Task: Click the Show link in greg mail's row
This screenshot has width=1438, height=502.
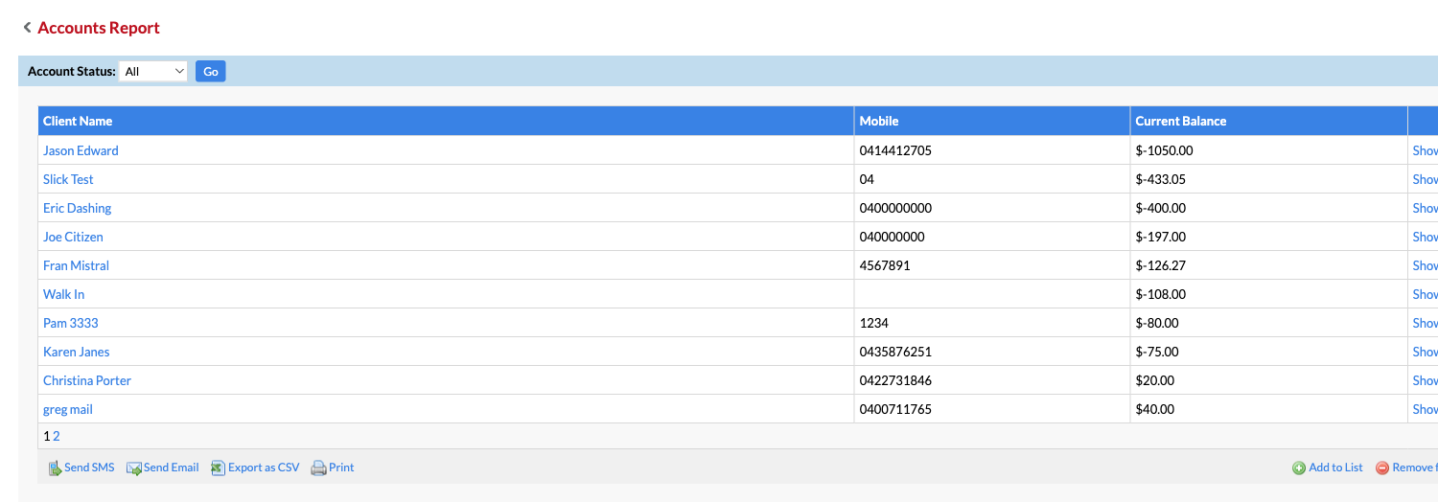Action: (x=1426, y=409)
